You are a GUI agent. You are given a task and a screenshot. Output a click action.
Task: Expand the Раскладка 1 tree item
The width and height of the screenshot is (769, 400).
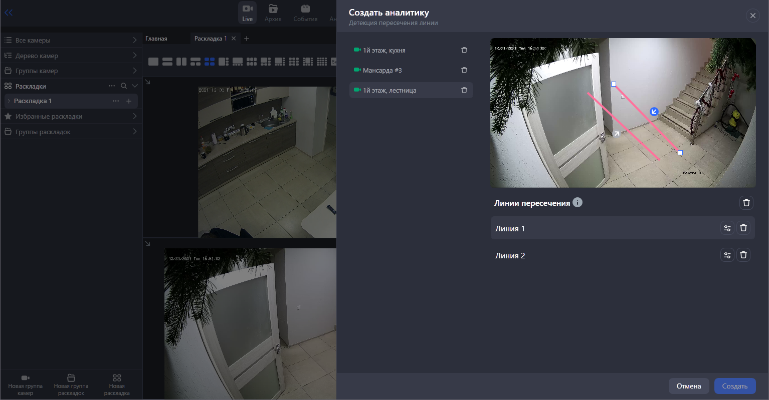[x=9, y=101]
